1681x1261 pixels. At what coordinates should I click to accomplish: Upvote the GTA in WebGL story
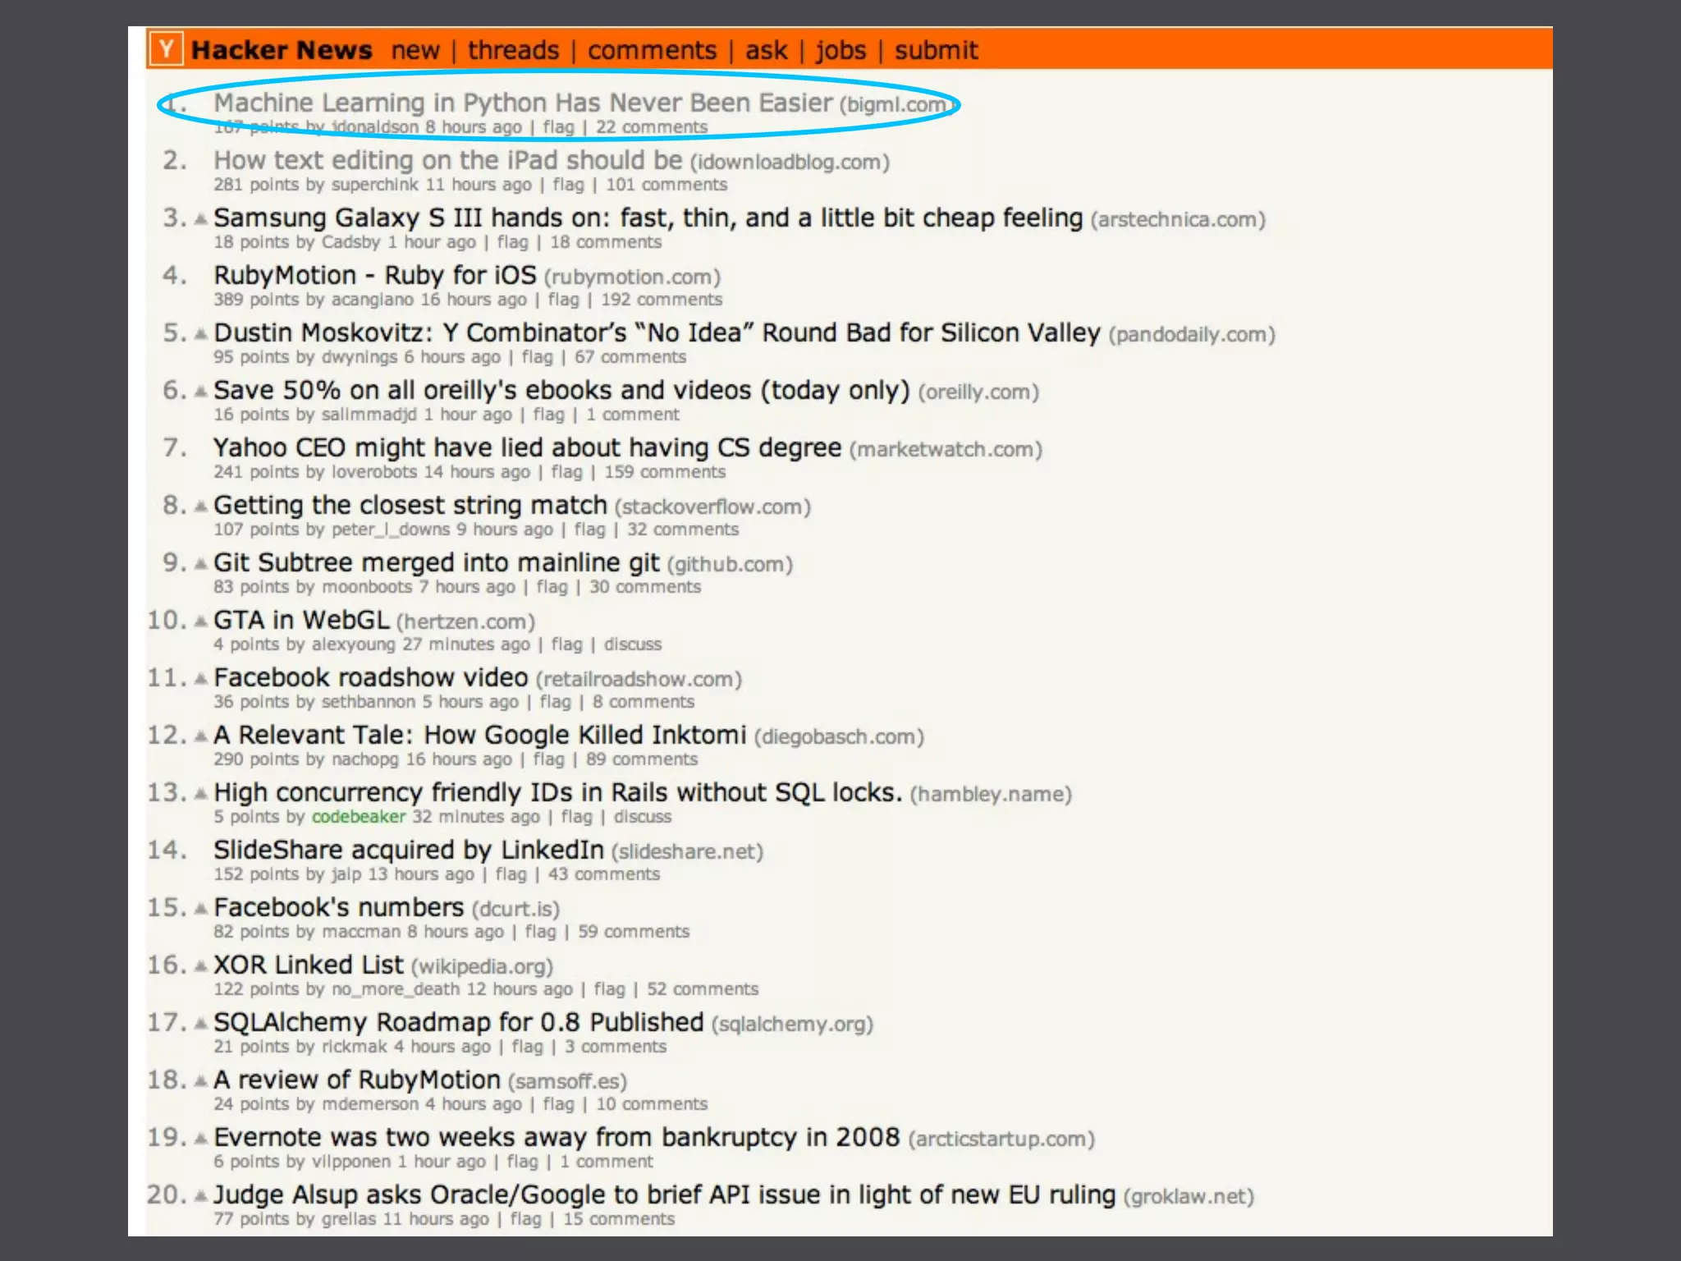coord(201,621)
